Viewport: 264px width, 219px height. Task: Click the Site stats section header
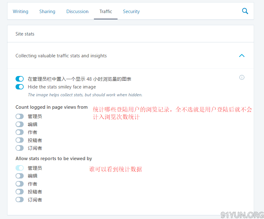point(25,34)
